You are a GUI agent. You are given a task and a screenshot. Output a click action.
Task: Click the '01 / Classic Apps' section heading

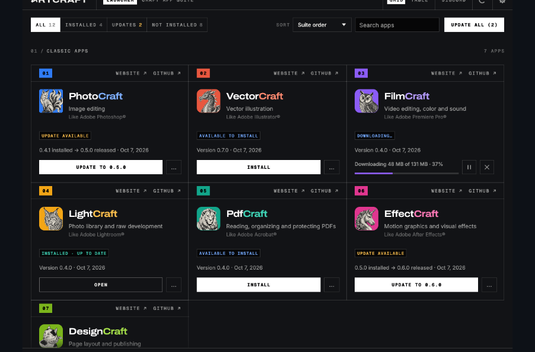pos(59,51)
